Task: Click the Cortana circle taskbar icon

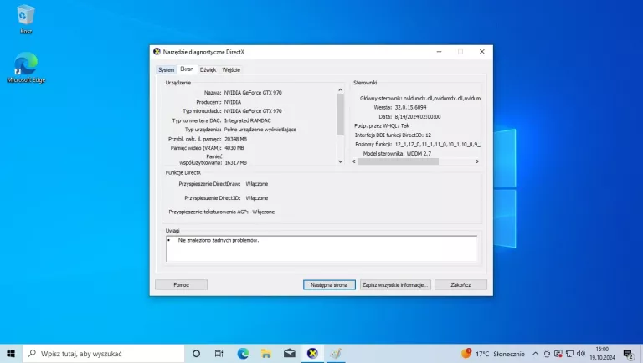Action: [196, 354]
